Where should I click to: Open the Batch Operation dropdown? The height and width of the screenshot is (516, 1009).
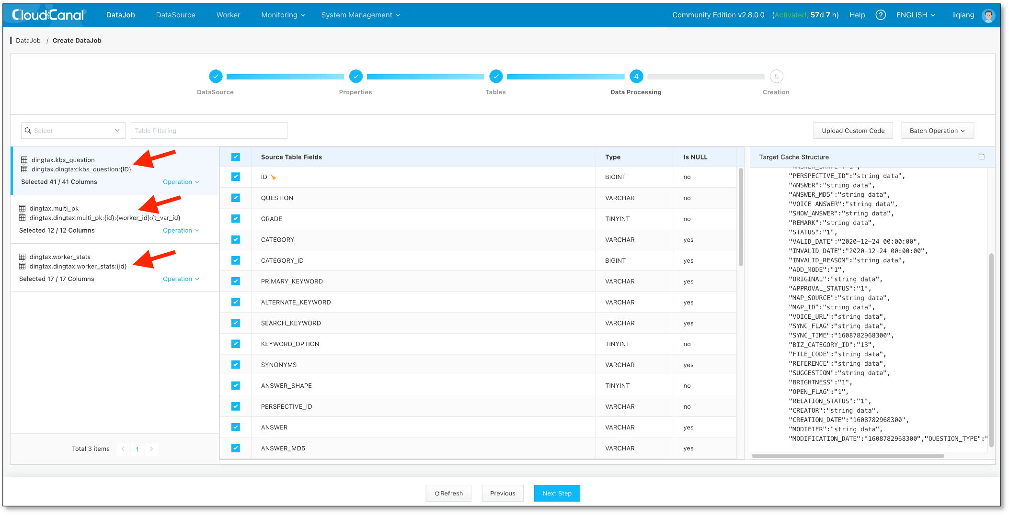point(937,130)
